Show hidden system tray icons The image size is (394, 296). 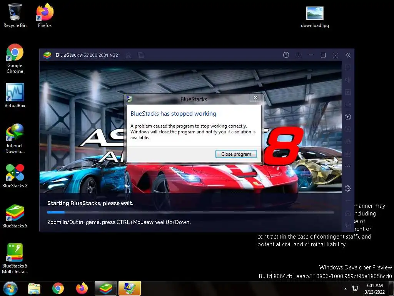coord(346,289)
